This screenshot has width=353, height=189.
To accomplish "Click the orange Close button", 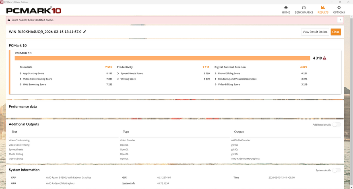I will [x=336, y=32].
